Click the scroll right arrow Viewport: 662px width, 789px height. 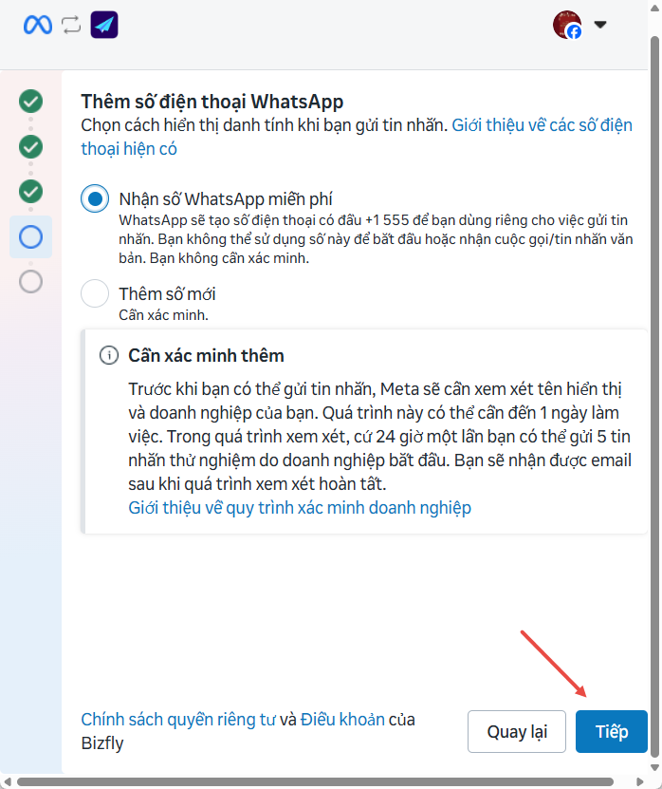(x=640, y=782)
